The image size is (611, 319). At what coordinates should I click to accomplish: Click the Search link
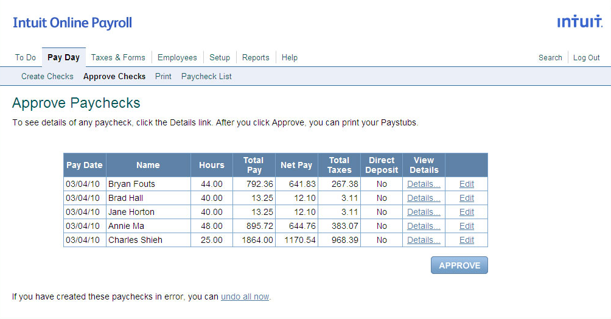(550, 58)
